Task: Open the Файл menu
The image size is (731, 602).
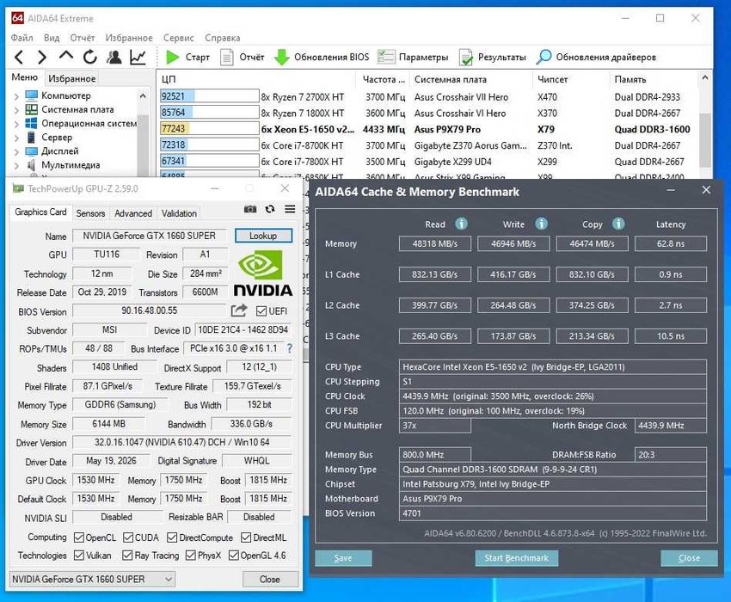Action: point(21,38)
